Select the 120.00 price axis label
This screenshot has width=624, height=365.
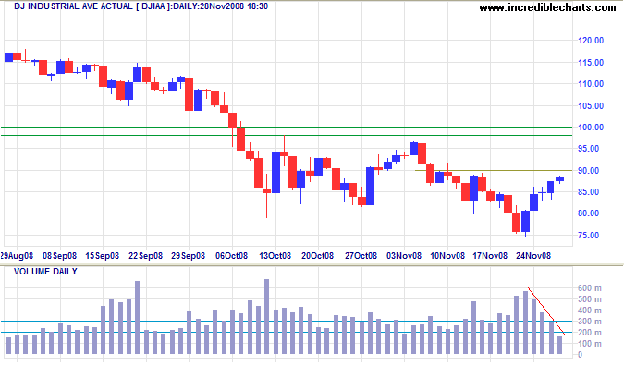(591, 41)
